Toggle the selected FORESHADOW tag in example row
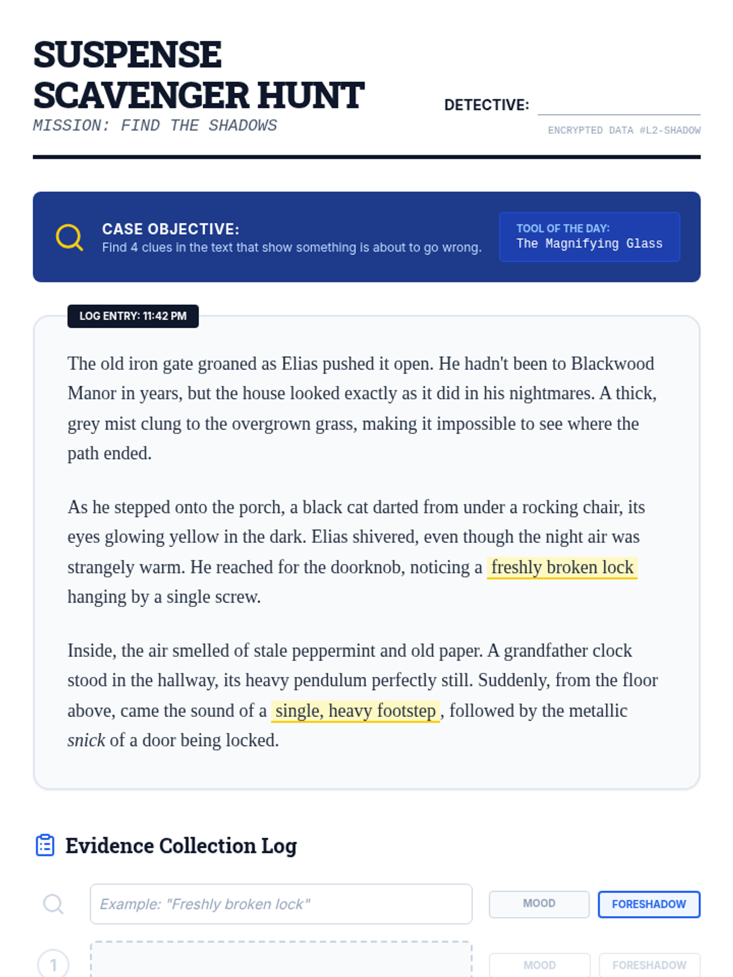 tap(649, 904)
